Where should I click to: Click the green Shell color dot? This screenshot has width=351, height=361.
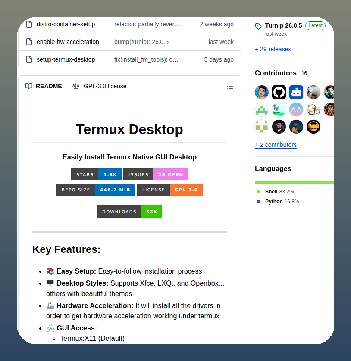258,192
